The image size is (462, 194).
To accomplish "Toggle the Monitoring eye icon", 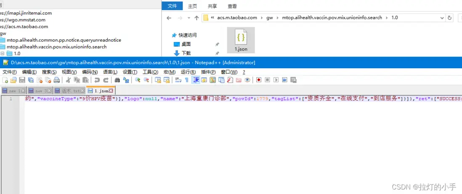I will coord(247,80).
